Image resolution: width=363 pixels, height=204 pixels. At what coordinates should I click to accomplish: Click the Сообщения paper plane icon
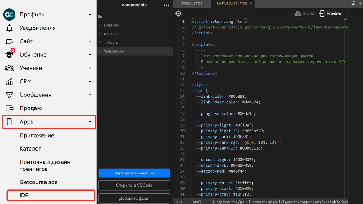point(9,95)
